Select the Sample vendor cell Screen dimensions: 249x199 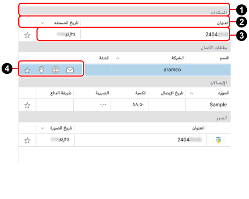(x=208, y=105)
